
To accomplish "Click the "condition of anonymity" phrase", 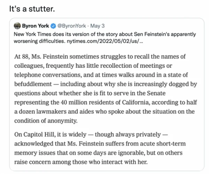I will click(x=46, y=121).
